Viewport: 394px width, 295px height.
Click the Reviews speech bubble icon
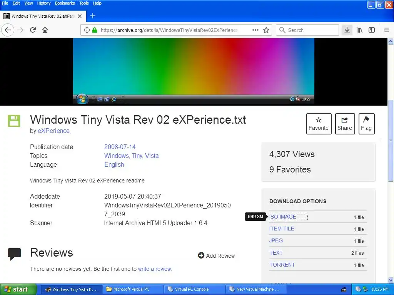(14, 254)
